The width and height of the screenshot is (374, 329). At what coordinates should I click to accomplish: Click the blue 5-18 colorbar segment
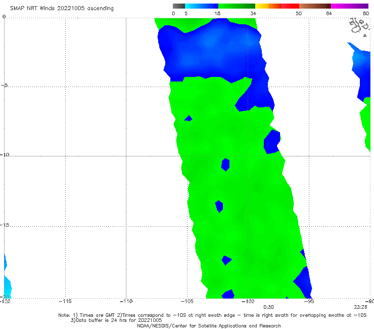(202, 6)
